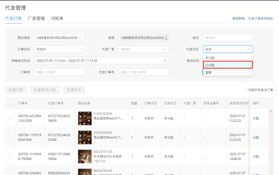The width and height of the screenshot is (279, 175).
Task: Switch to the 厂家管理 tab
Action: [x=36, y=18]
